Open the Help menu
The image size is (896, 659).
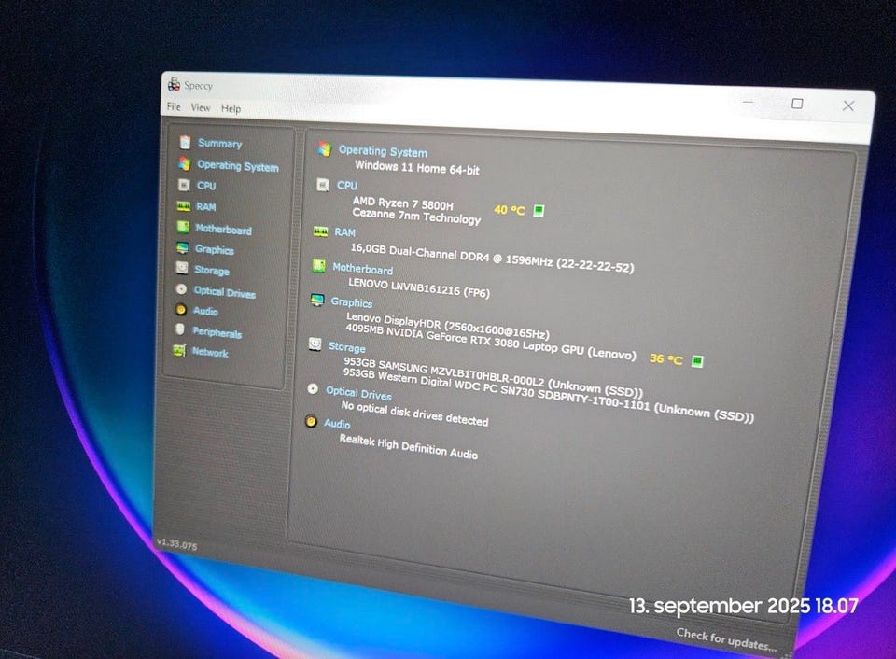tap(231, 108)
